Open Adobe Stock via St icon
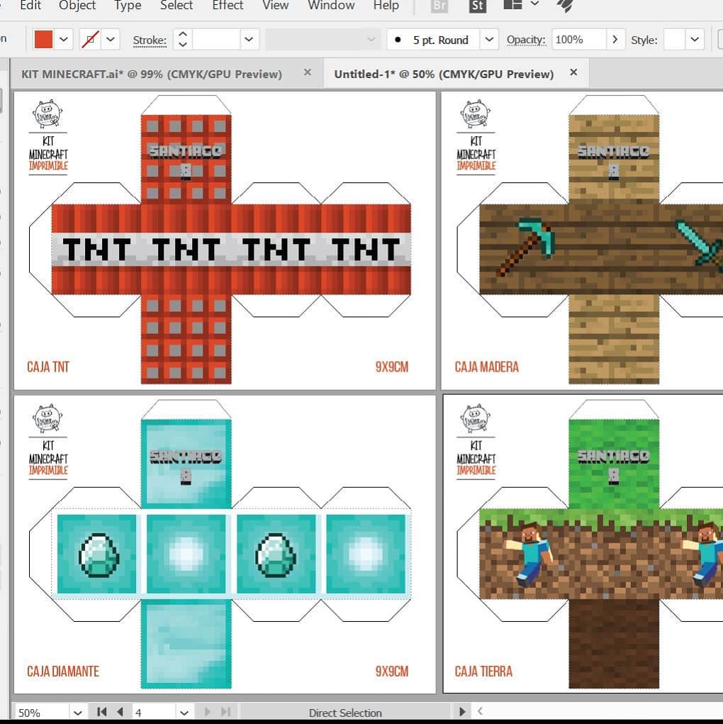The image size is (723, 724). click(478, 6)
